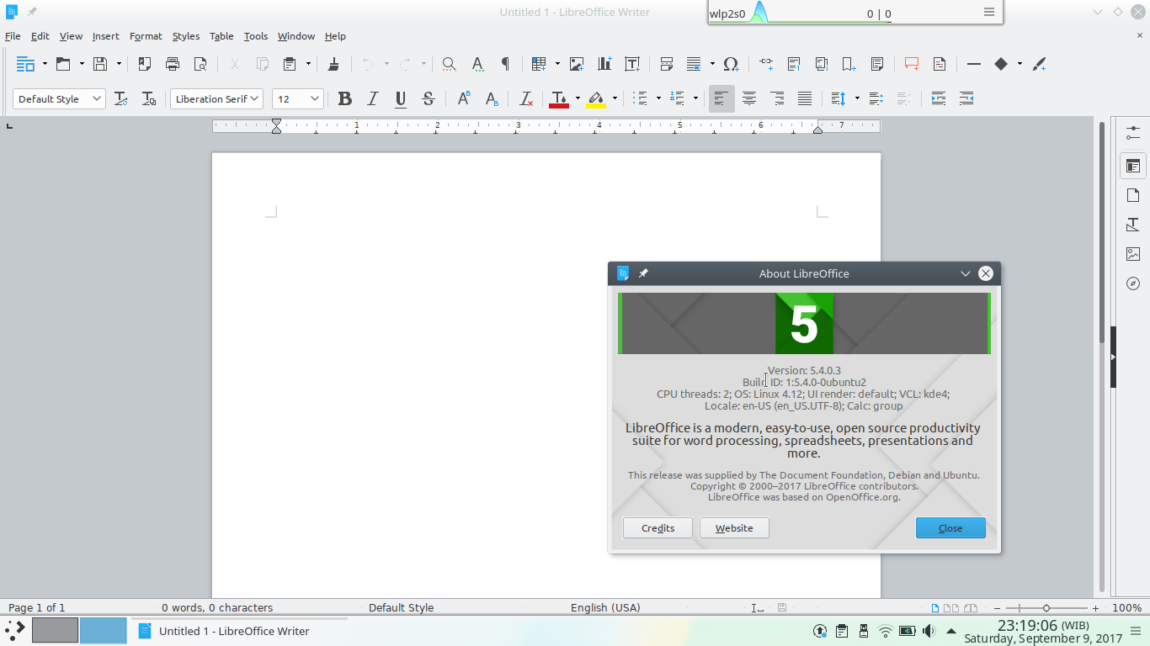The width and height of the screenshot is (1150, 646).
Task: Toggle Italic formatting
Action: click(373, 98)
